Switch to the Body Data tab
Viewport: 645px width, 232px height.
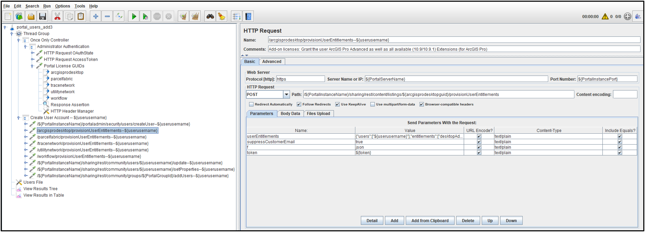coord(290,114)
